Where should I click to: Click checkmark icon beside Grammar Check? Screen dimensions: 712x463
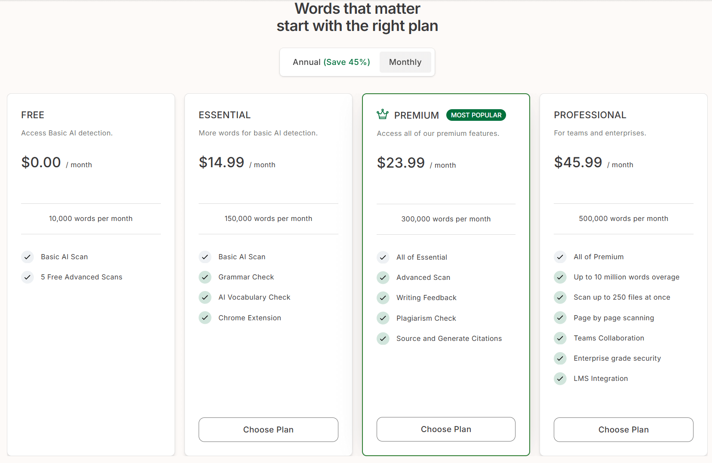tap(205, 277)
